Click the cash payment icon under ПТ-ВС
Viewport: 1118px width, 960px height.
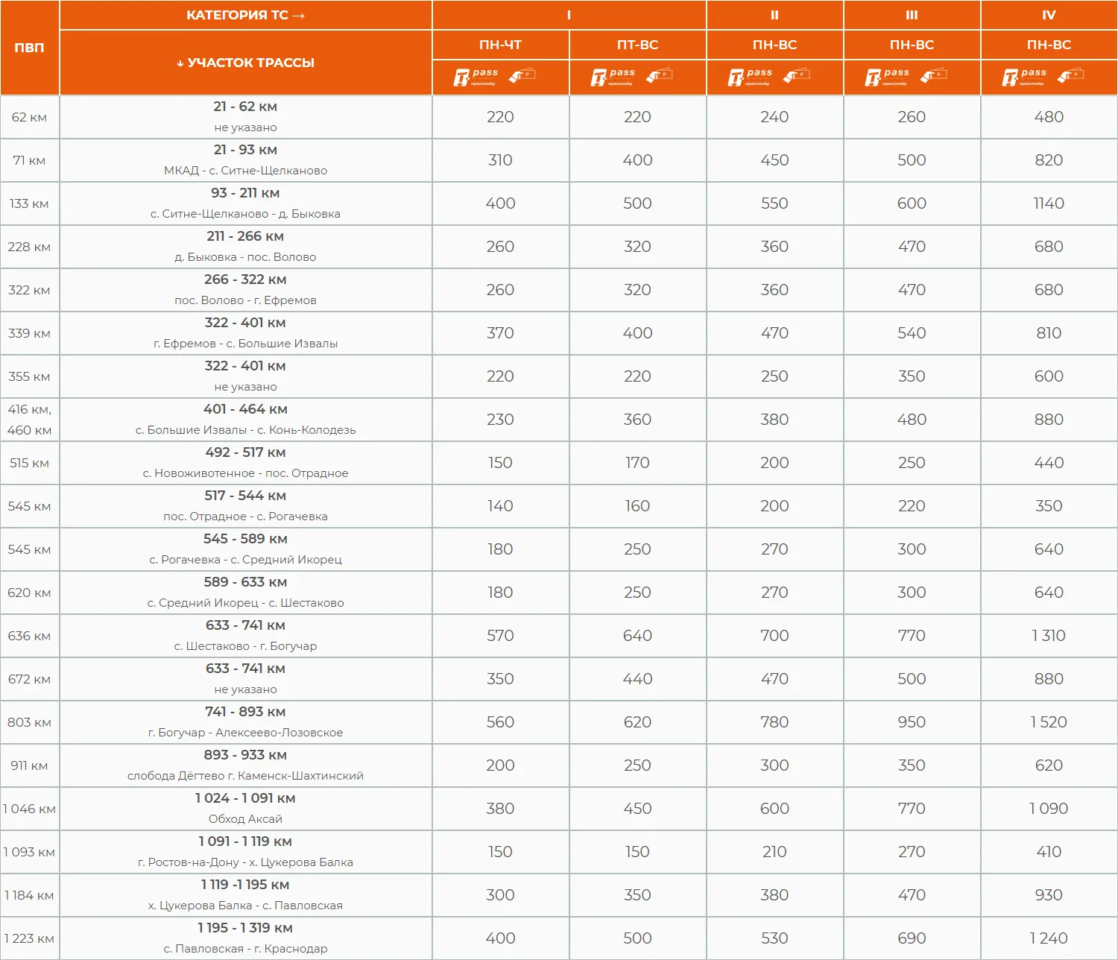click(660, 75)
